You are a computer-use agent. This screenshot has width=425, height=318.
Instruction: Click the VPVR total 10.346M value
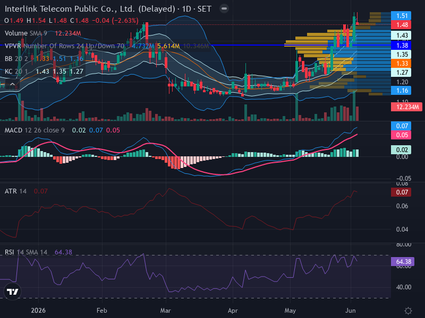[196, 46]
